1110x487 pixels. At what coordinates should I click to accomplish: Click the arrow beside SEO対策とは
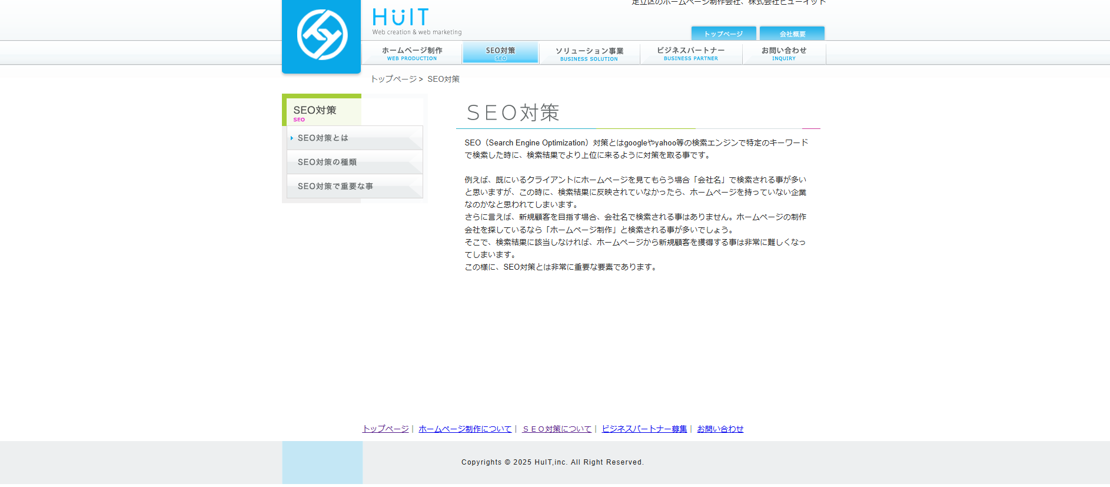tap(291, 138)
